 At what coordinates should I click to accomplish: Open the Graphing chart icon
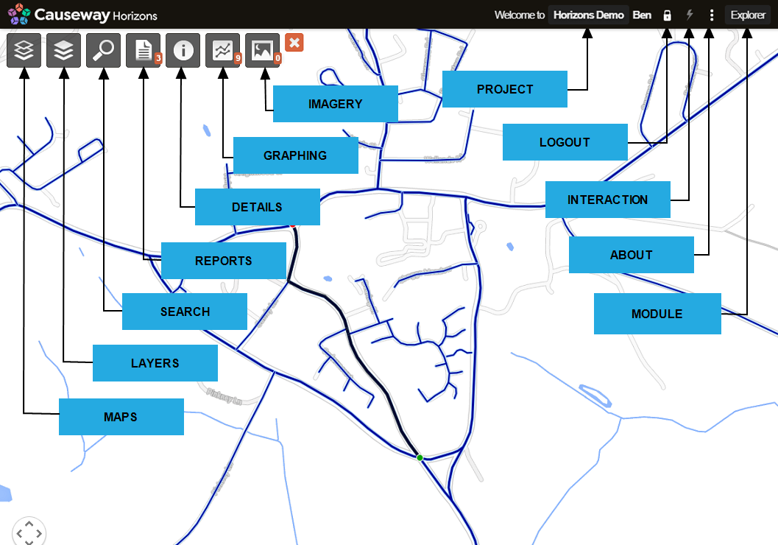coord(222,50)
